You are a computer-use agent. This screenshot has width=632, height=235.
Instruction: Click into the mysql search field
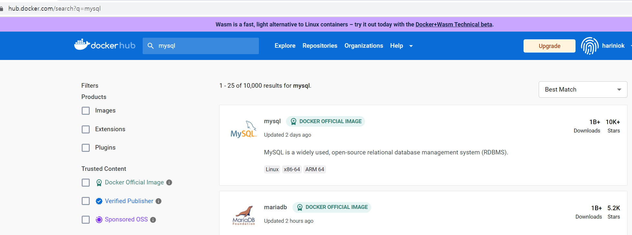[201, 46]
